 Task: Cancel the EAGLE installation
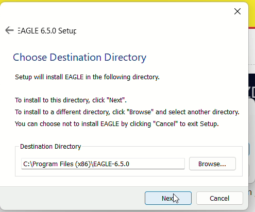(219, 198)
